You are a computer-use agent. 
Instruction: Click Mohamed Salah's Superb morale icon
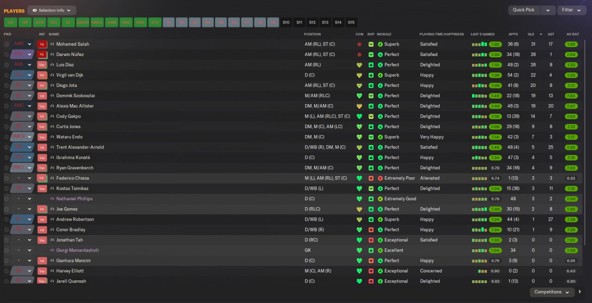point(380,44)
